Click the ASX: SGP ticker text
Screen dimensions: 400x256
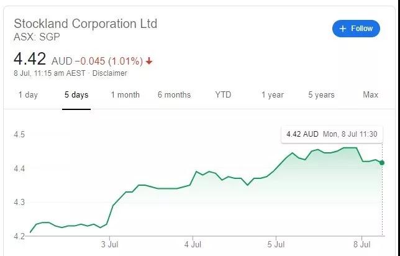(37, 37)
